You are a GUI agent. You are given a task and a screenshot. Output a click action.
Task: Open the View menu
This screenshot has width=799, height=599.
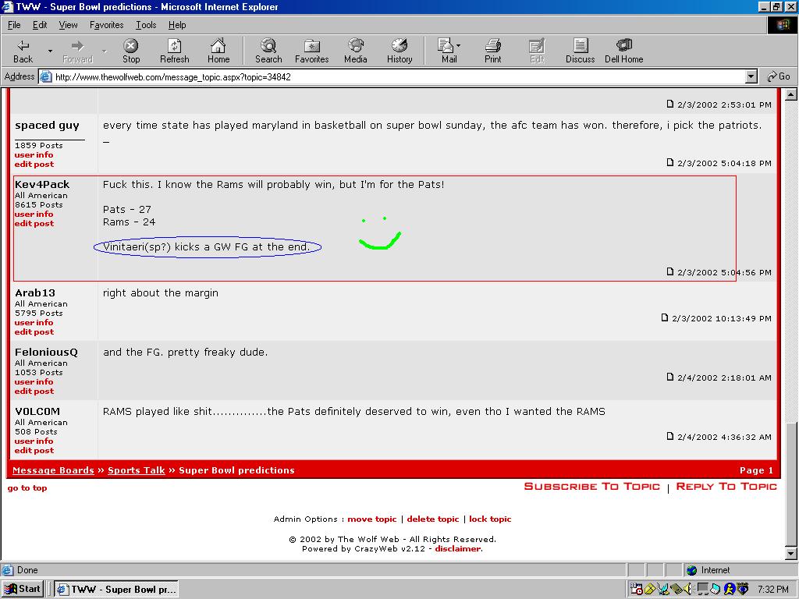(x=69, y=25)
